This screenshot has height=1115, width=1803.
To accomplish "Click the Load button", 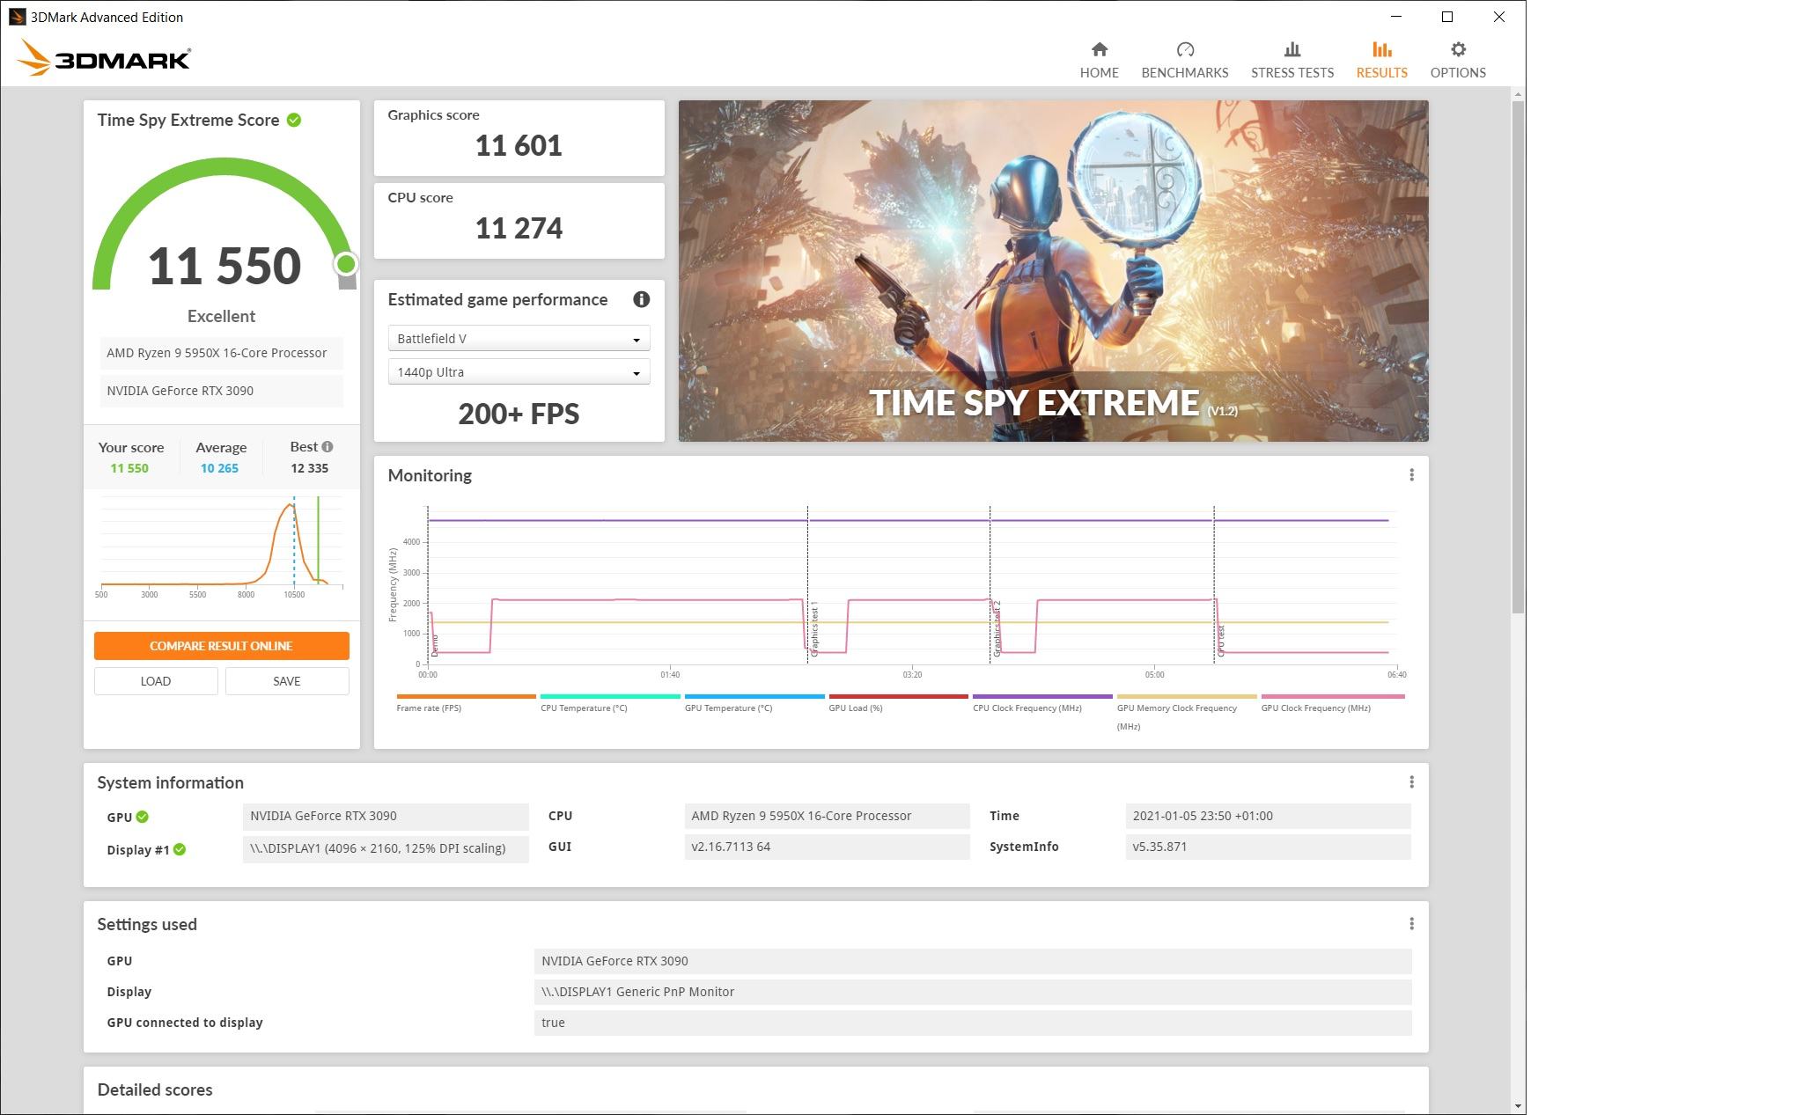I will click(156, 681).
